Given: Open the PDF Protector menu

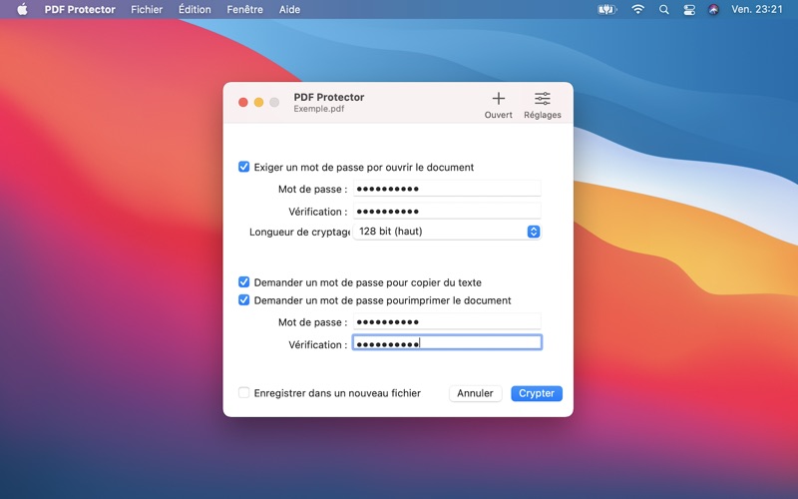Looking at the screenshot, I should click(x=80, y=9).
